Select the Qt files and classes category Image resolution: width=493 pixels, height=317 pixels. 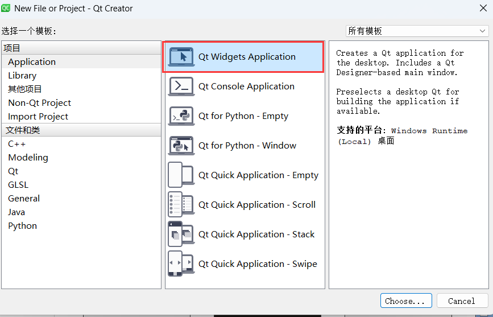coord(81,171)
